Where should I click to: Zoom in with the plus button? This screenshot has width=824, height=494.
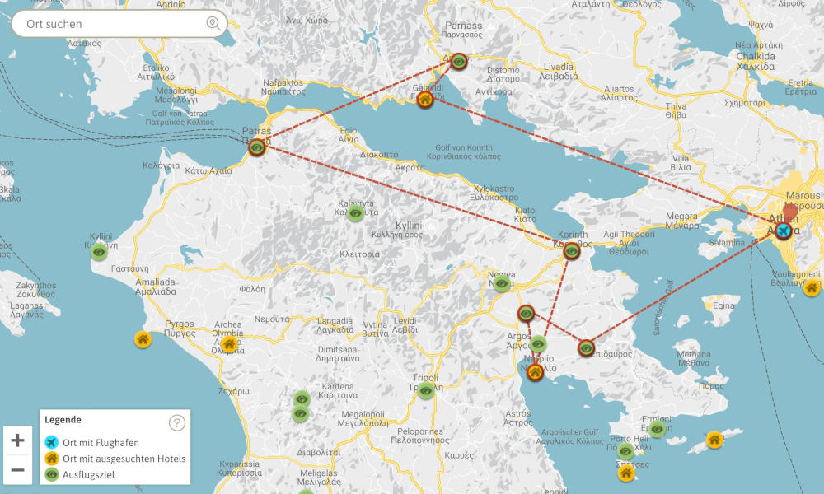coord(17,440)
